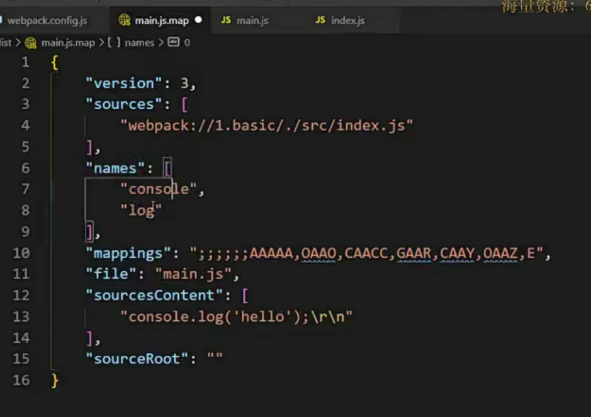Click the main.js.map tab globe icon
Image resolution: width=591 pixels, height=417 pixels.
click(125, 20)
